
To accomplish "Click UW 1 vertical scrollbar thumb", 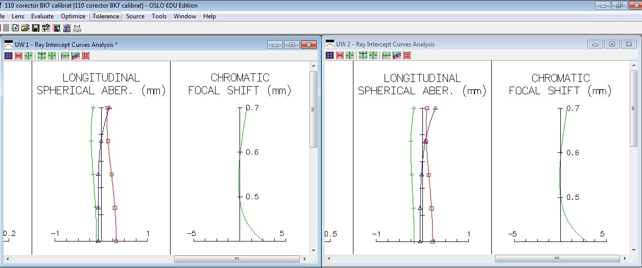I will tap(314, 110).
